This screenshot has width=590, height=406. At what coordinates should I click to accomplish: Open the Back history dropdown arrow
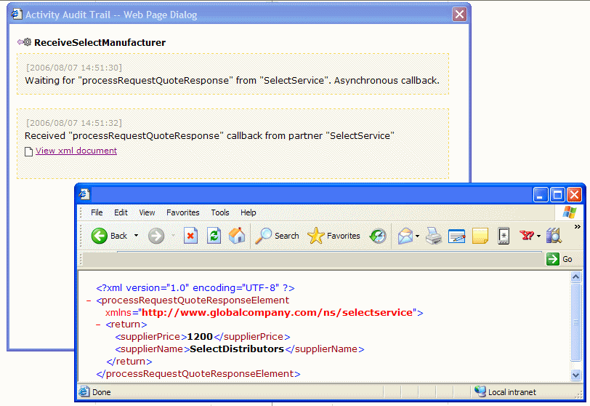tap(136, 236)
